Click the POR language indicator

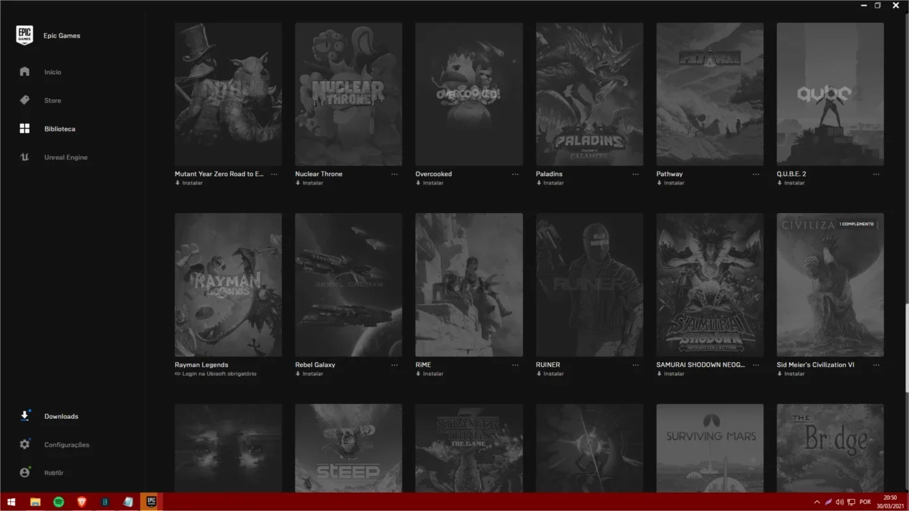point(865,502)
